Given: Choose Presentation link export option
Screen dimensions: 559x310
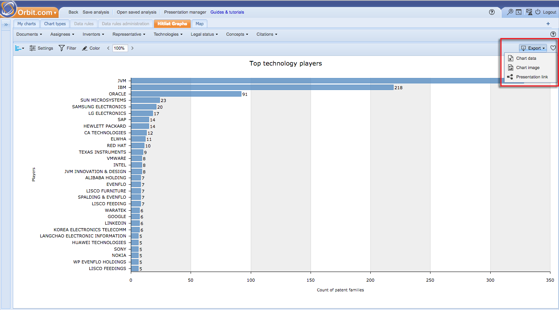Looking at the screenshot, I should coord(530,77).
